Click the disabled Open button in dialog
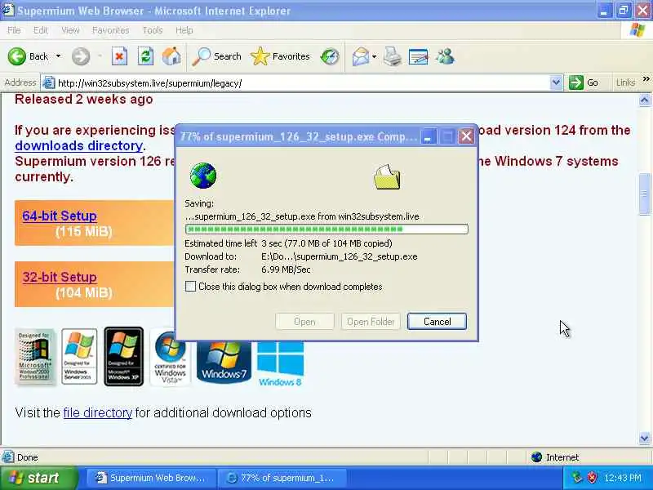Viewport: 653px width, 490px height. (x=304, y=321)
